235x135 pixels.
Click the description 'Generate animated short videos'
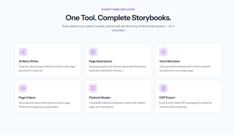(44, 105)
